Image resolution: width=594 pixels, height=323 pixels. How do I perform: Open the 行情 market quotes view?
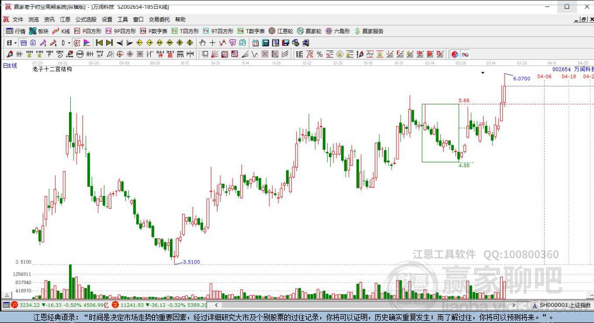[16, 31]
